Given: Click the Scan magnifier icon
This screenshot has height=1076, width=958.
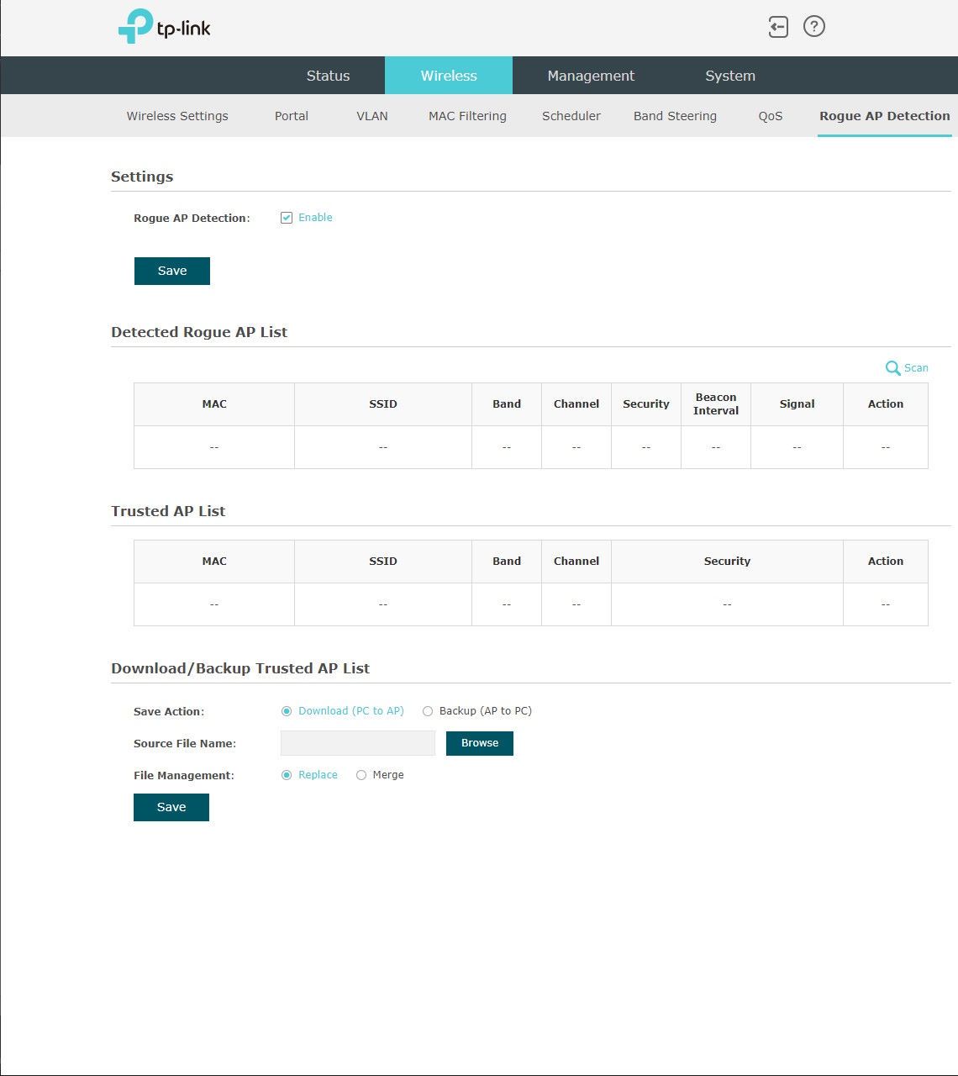Looking at the screenshot, I should (x=892, y=368).
